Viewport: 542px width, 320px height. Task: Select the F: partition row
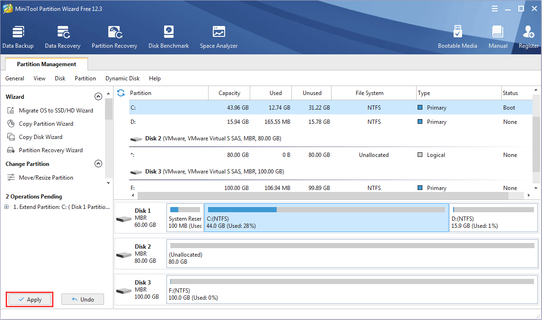click(331, 188)
